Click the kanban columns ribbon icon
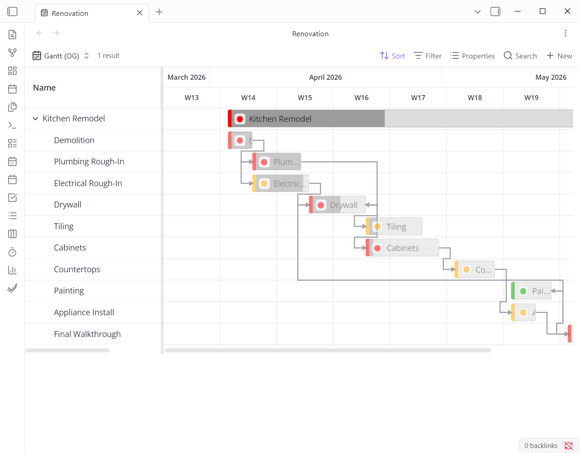Screen dimensions: 580x453 click(12, 234)
